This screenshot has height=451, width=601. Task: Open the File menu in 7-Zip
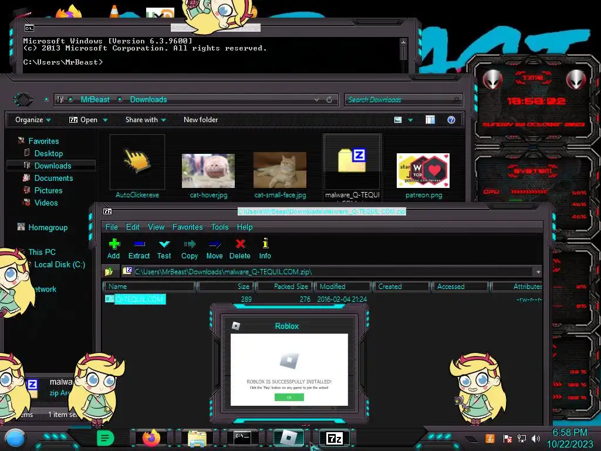(x=112, y=227)
